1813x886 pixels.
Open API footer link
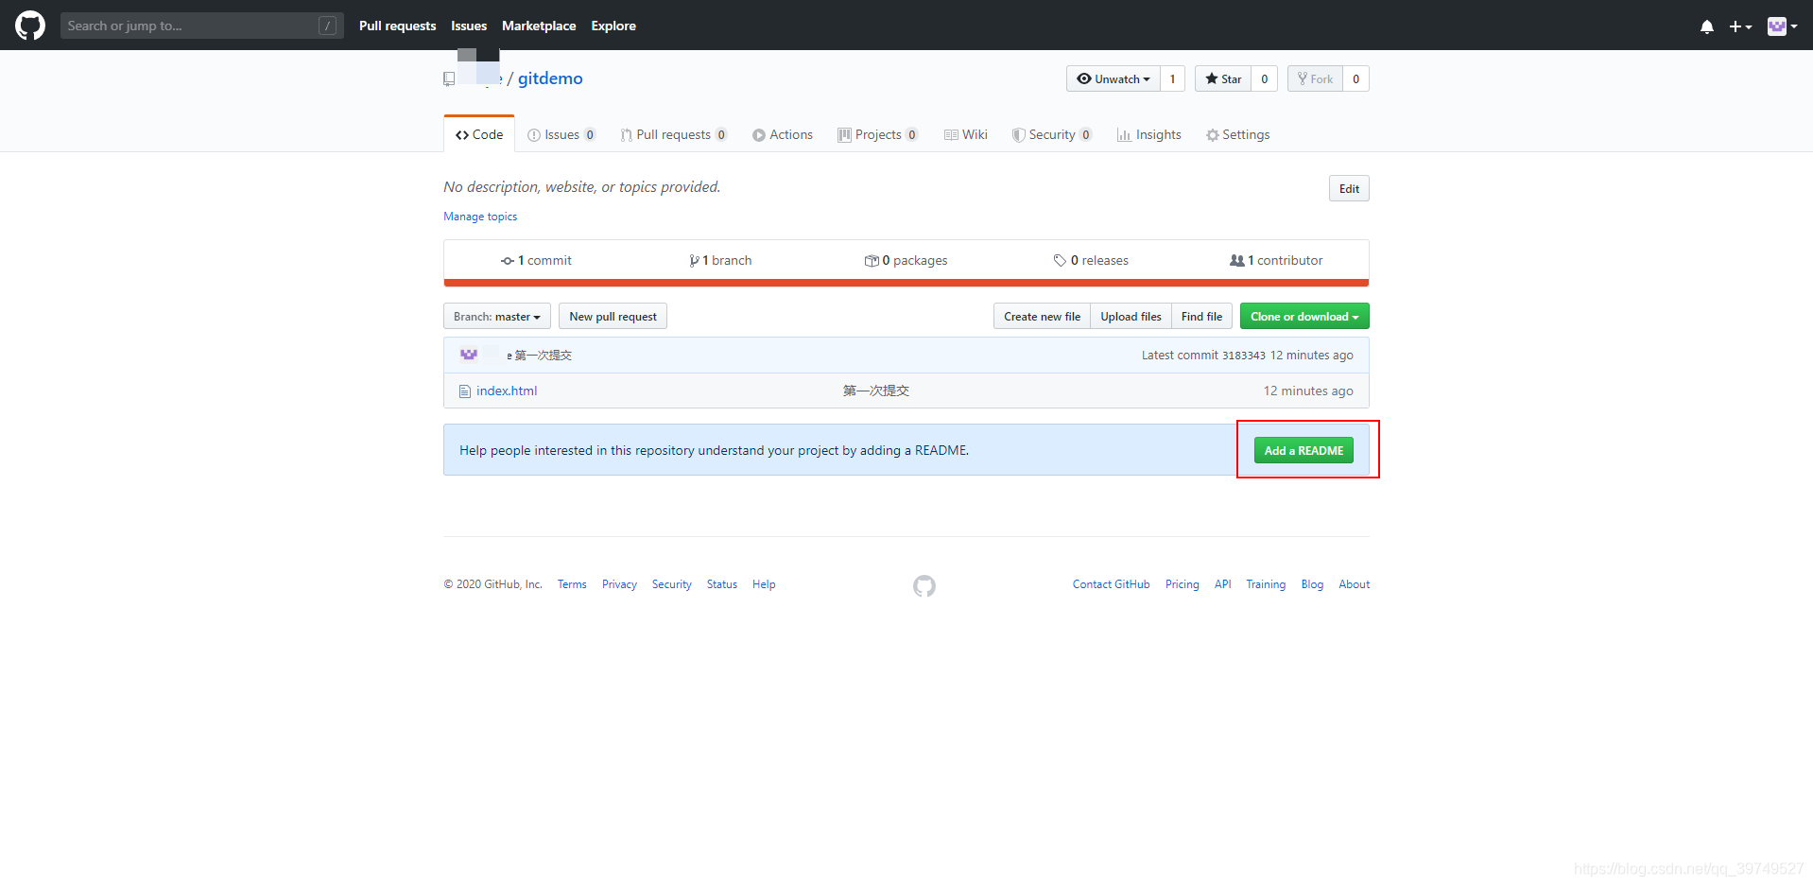[x=1222, y=584]
